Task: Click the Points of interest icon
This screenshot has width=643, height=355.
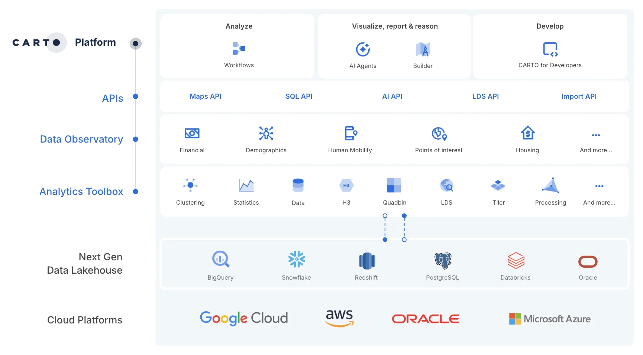Action: (439, 134)
